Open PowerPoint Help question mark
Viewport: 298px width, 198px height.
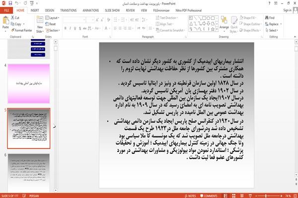click(x=269, y=3)
